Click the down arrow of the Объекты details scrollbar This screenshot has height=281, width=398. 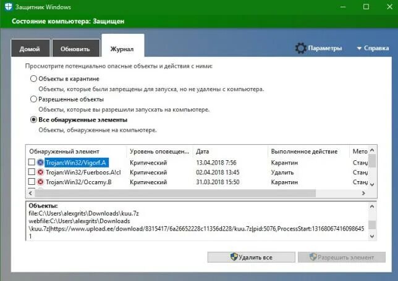[x=372, y=236]
